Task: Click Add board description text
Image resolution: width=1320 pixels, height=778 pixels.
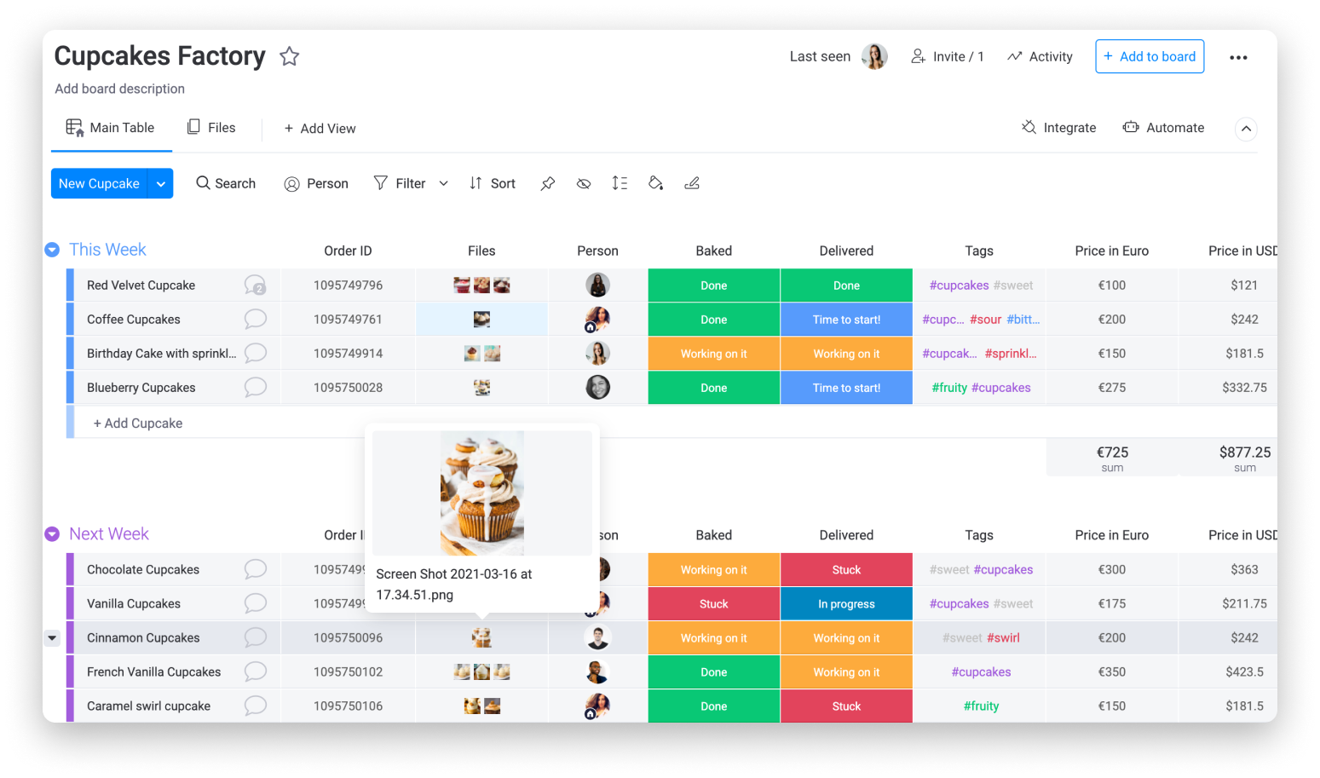Action: point(119,89)
